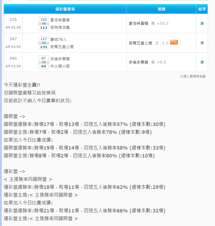Select game number 335

13,20
